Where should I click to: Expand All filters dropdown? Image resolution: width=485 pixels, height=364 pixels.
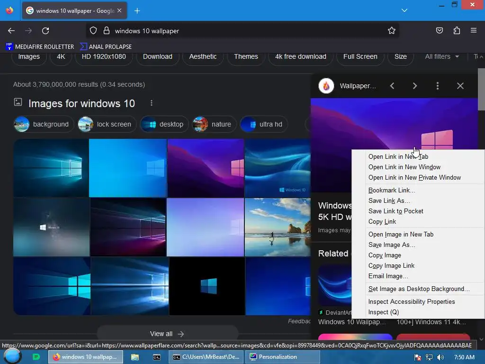(x=442, y=57)
